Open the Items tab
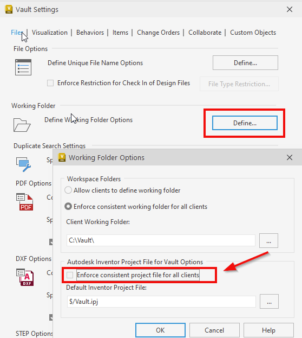Screen dimensions: 302x338 pyautogui.click(x=120, y=33)
